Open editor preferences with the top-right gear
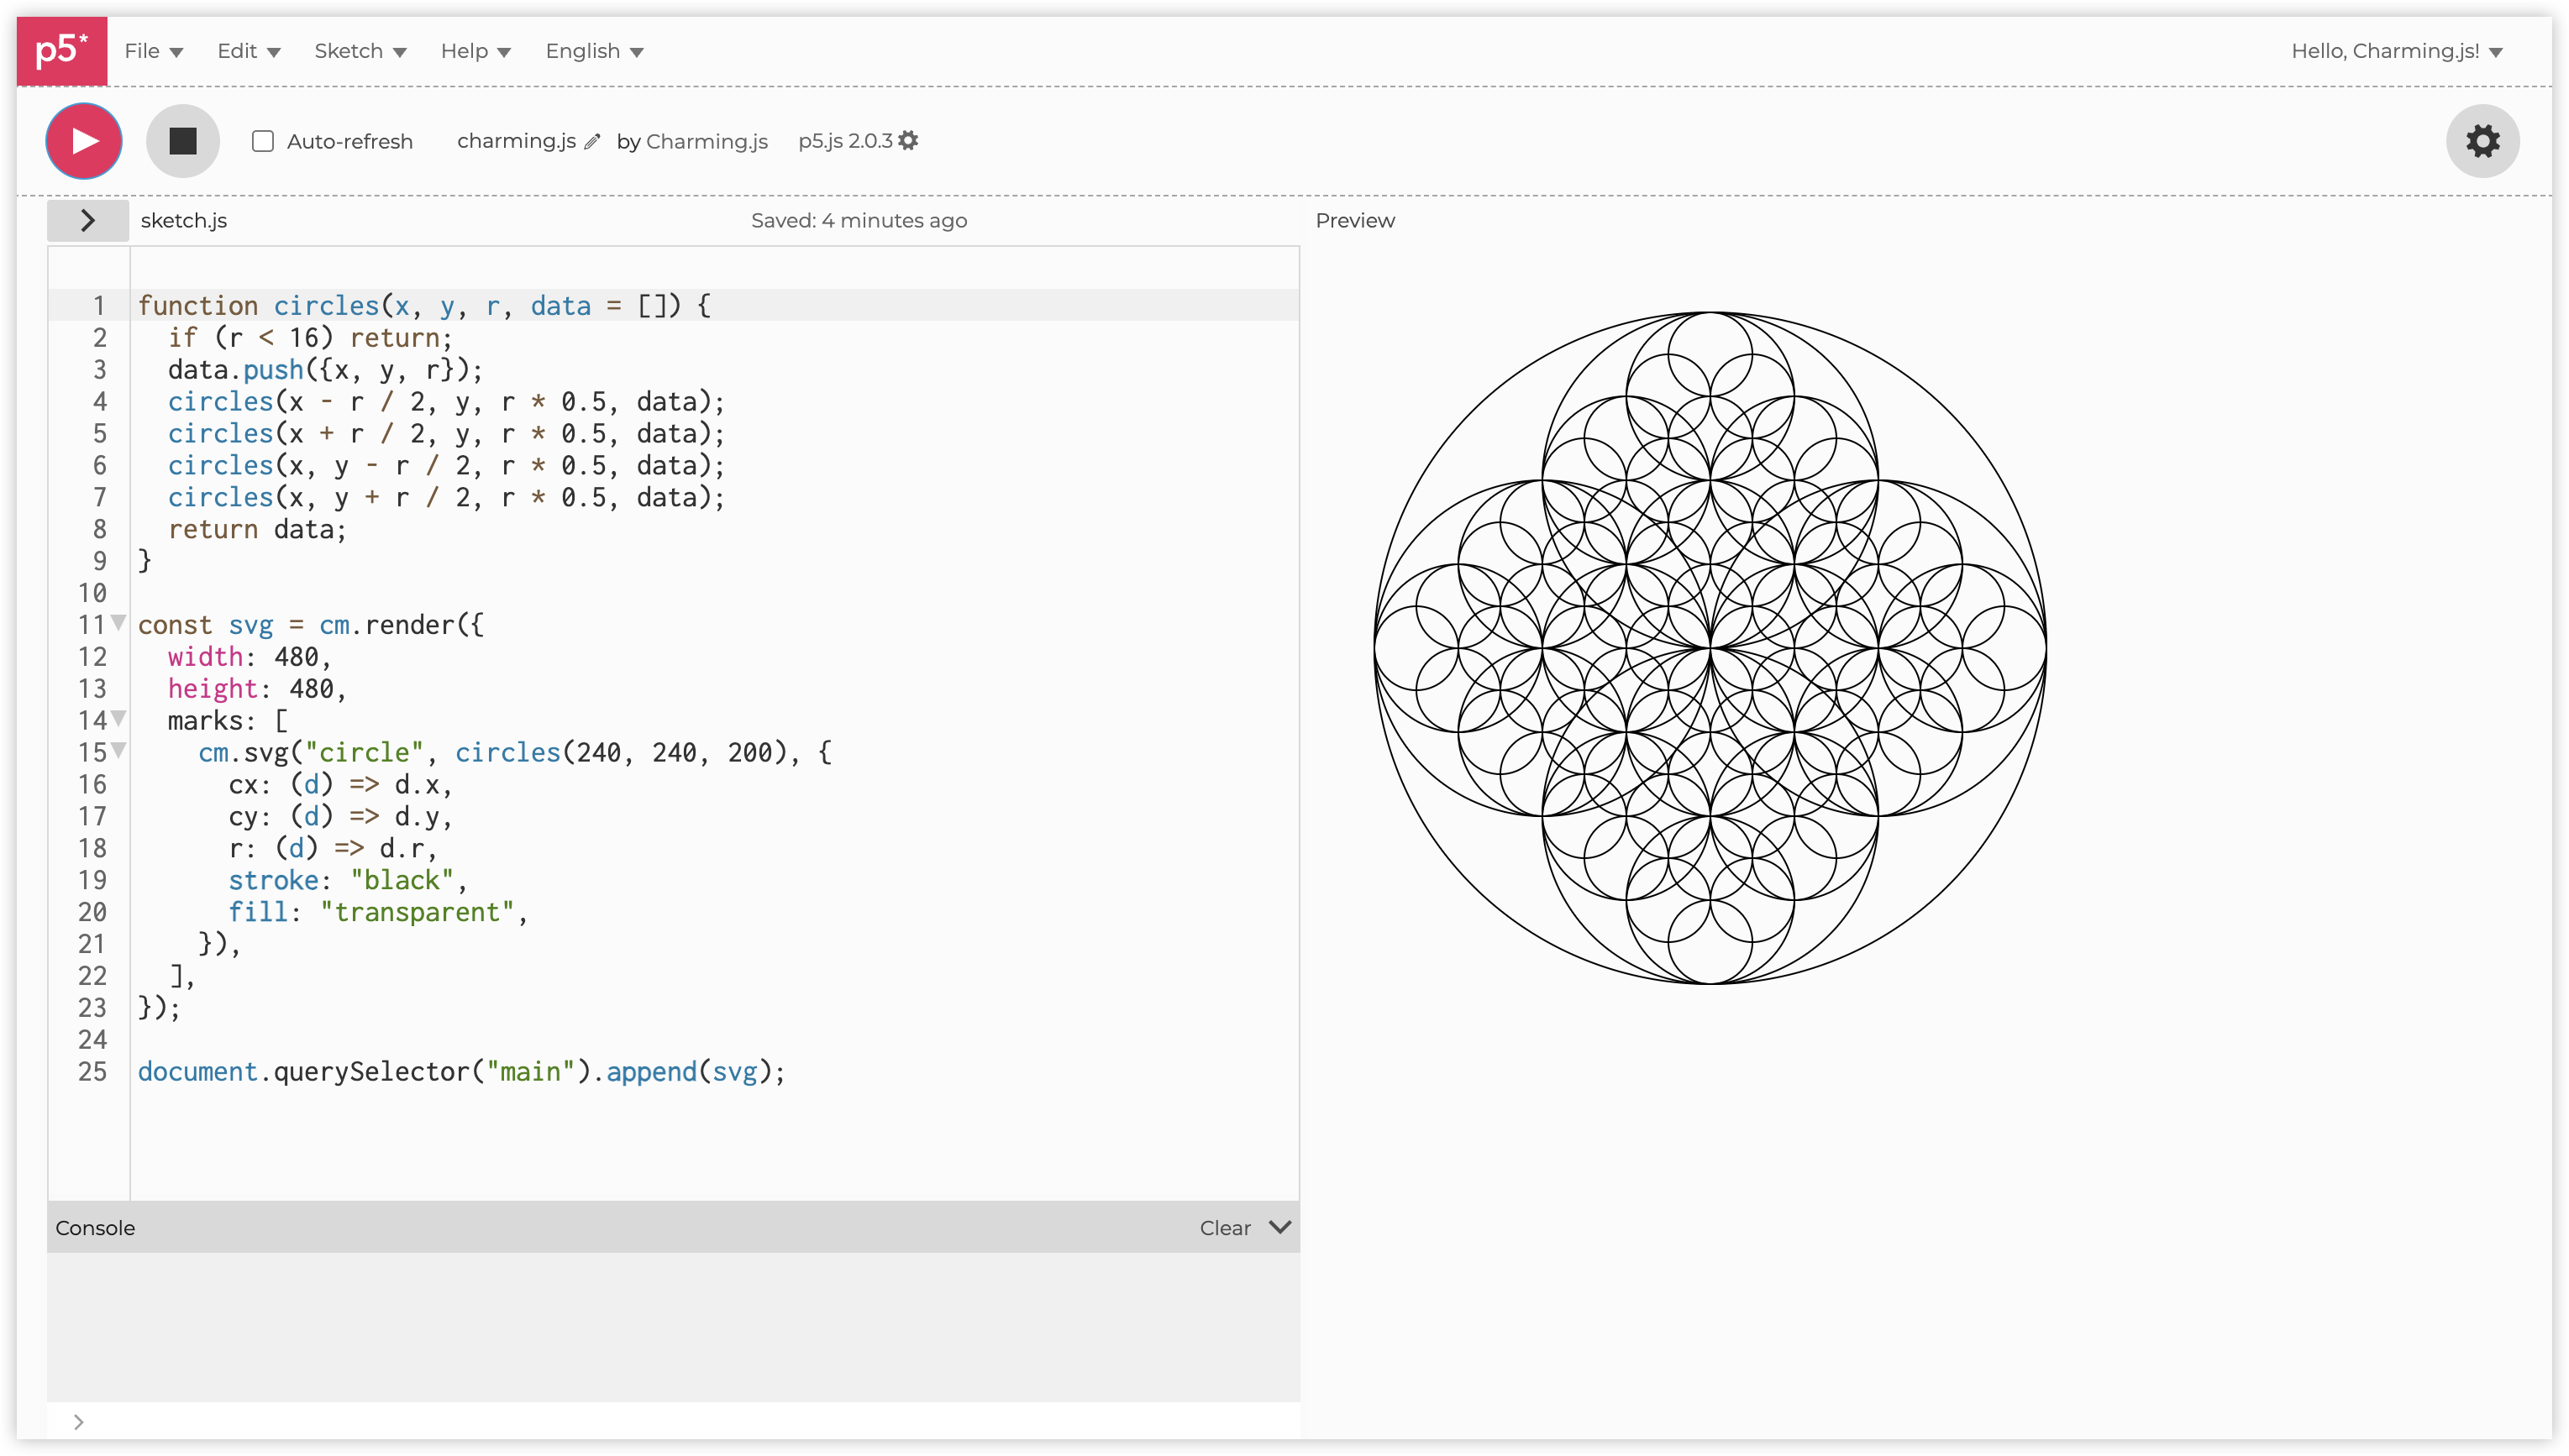 pos(2482,141)
